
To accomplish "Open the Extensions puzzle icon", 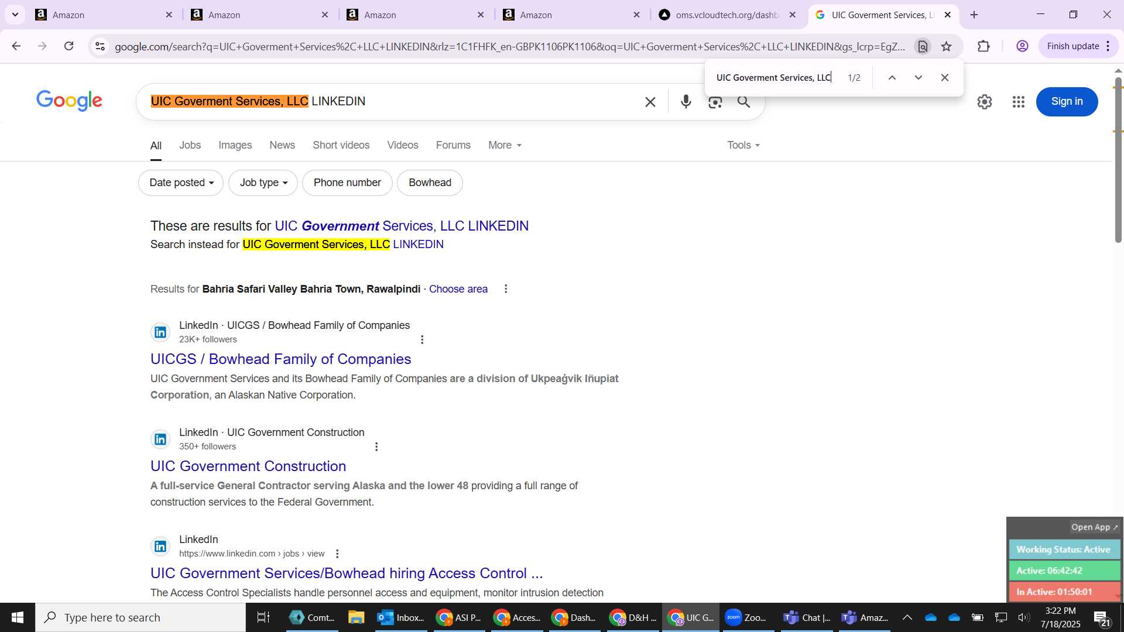I will [984, 46].
